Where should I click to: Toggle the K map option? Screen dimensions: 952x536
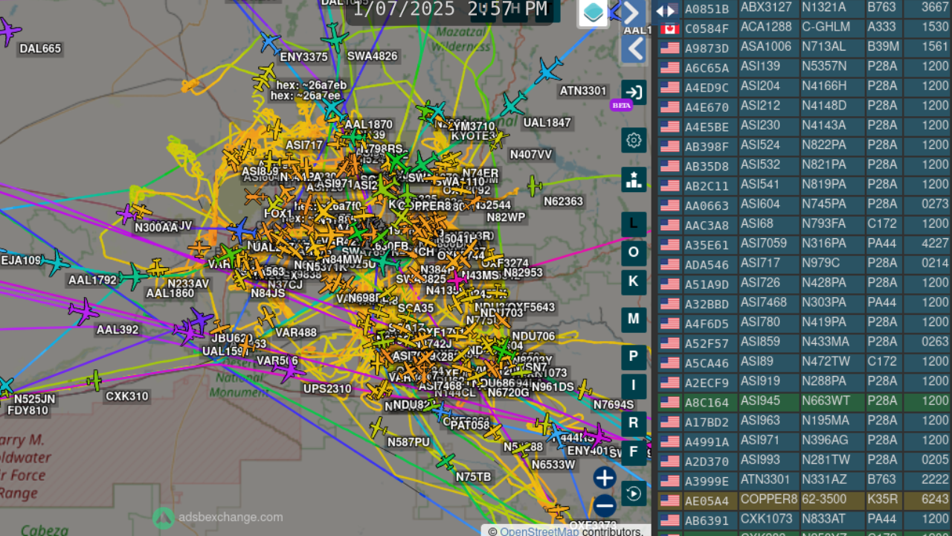click(634, 282)
